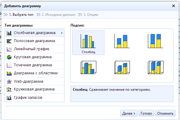Choose the 3D stacked column subtype
The image size is (180, 120).
coord(122,67)
